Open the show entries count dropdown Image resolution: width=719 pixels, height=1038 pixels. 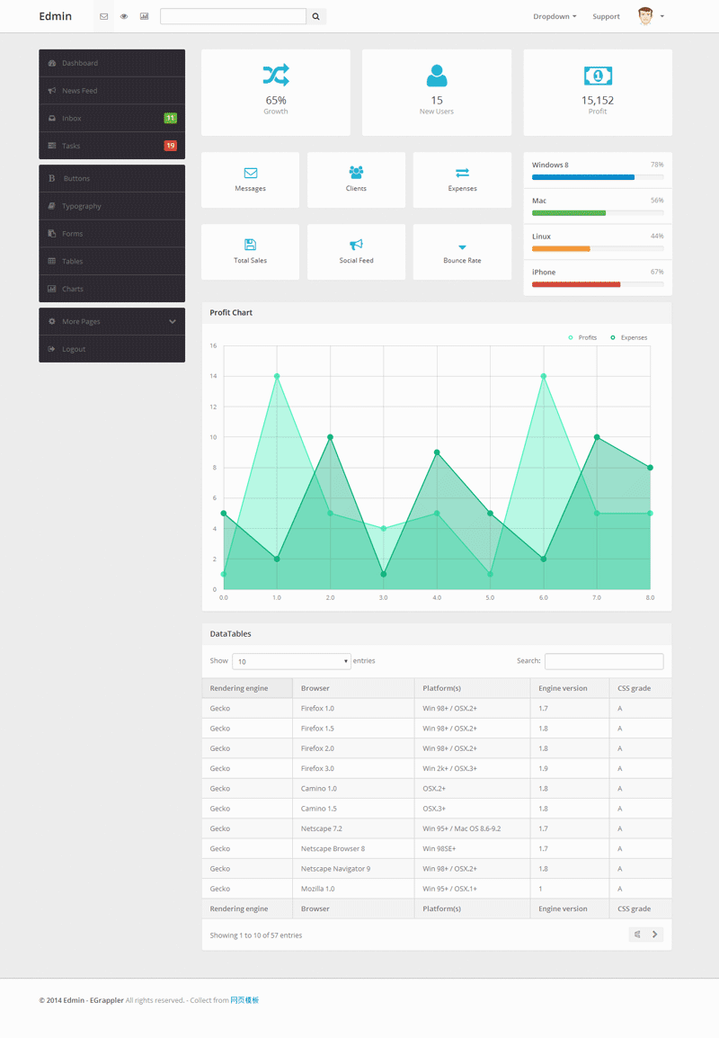click(291, 661)
